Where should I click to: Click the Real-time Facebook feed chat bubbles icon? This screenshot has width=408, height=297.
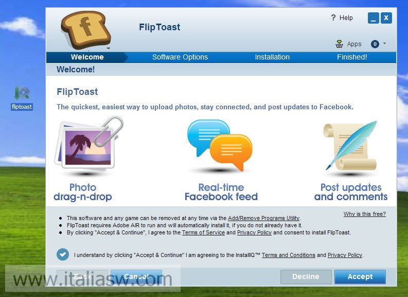coord(220,146)
